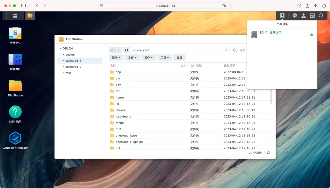Select onecloud-pluginipk folder row

[190, 142]
